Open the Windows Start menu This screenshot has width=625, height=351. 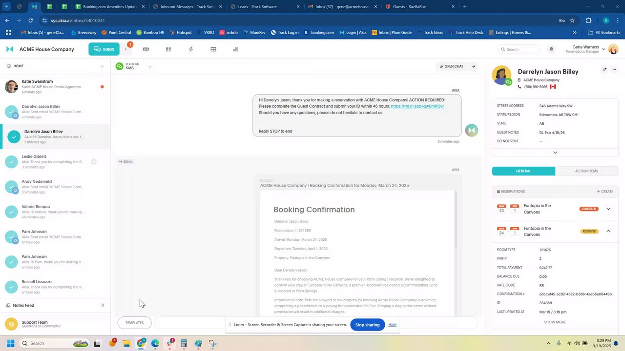10,343
